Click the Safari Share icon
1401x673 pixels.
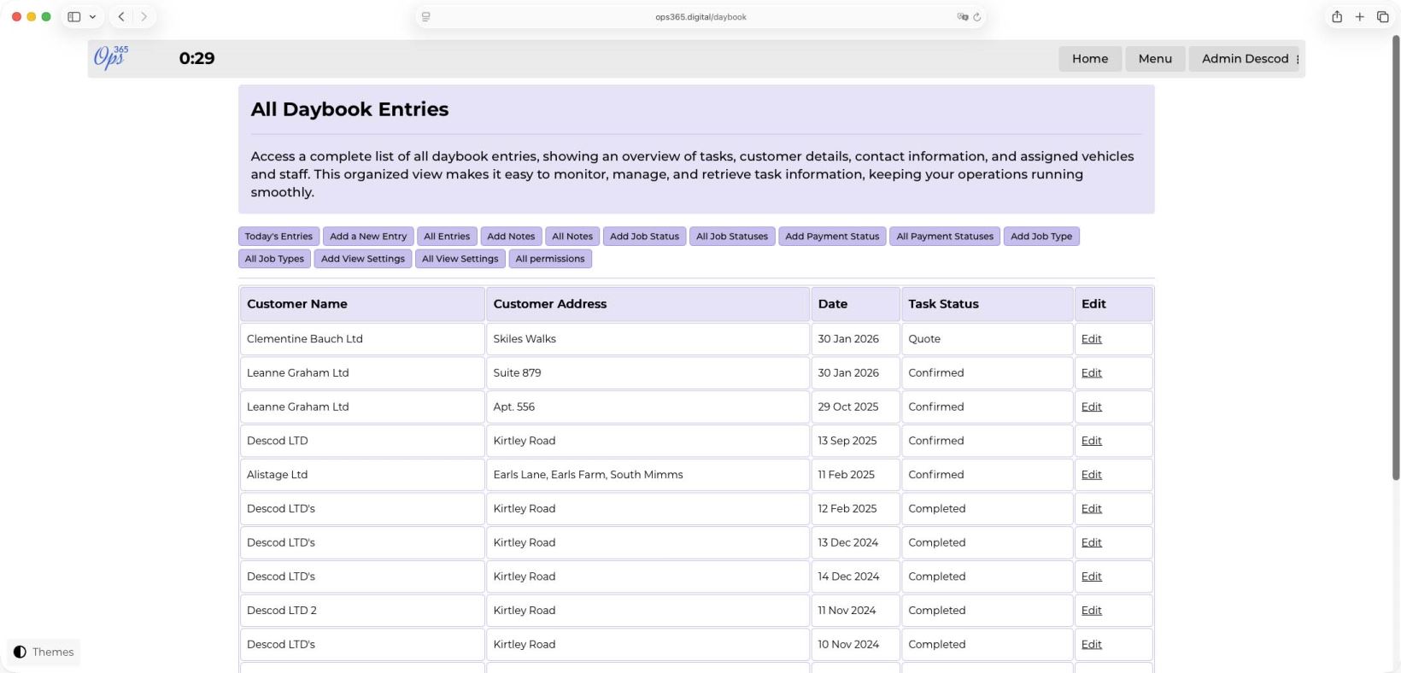pyautogui.click(x=1337, y=17)
